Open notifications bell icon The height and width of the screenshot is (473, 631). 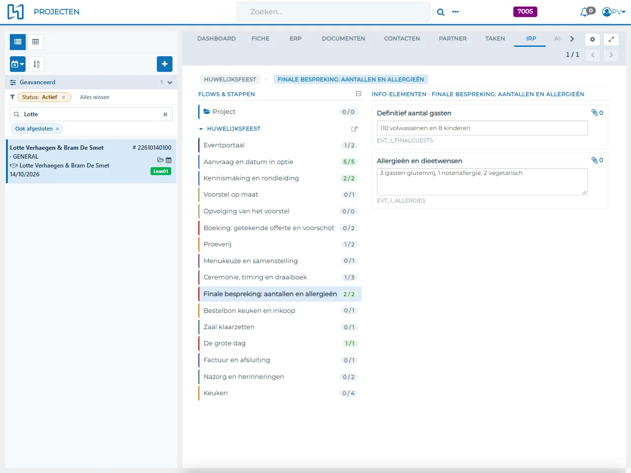tap(585, 12)
